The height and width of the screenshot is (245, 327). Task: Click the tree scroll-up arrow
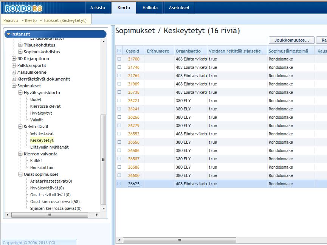tap(104, 42)
